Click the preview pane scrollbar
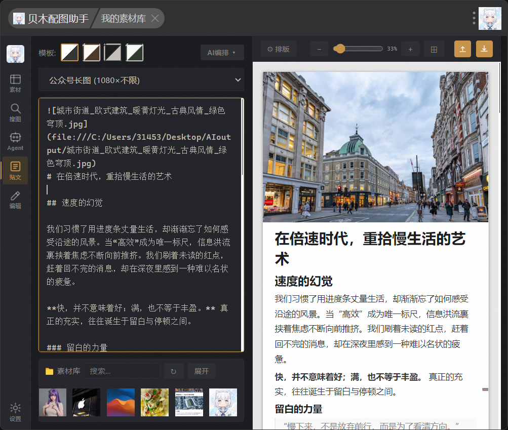Viewport: 508px width, 430px height. coord(499,88)
